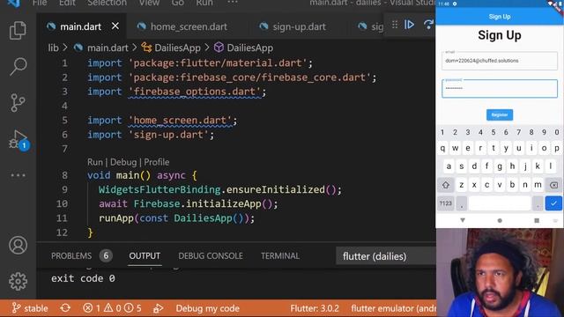564x317 pixels.
Task: Open the View menu
Action: tap(149, 3)
